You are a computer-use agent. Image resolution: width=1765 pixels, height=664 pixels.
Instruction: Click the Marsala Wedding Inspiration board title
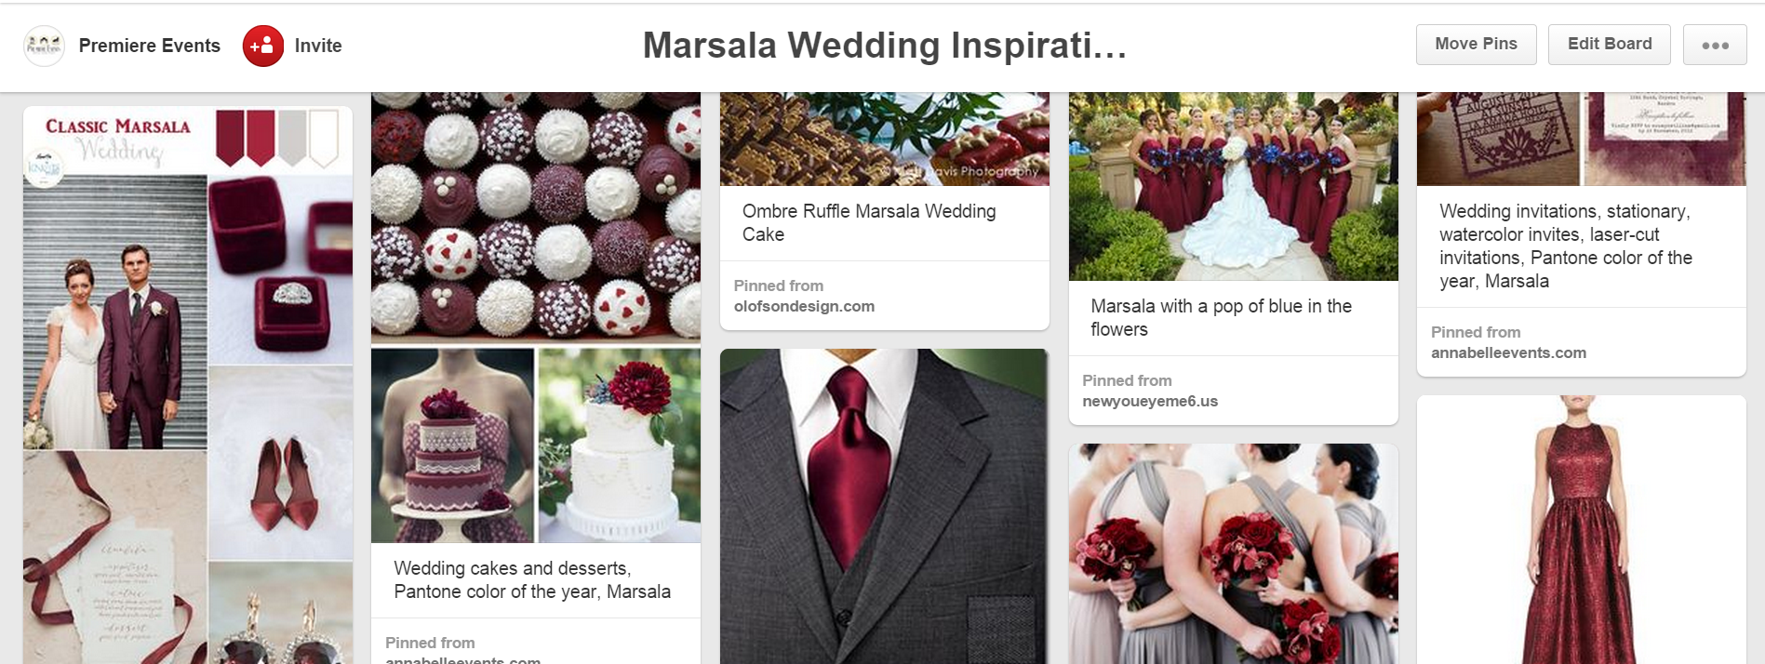(x=884, y=46)
